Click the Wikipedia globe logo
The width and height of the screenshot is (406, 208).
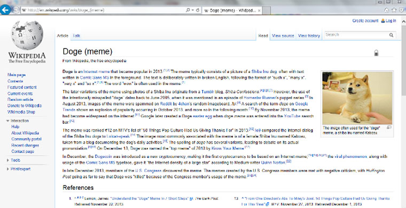(27, 35)
